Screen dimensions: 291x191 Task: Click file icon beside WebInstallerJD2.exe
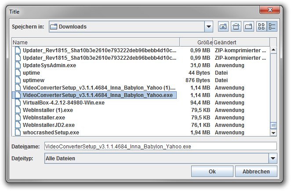coord(18,125)
